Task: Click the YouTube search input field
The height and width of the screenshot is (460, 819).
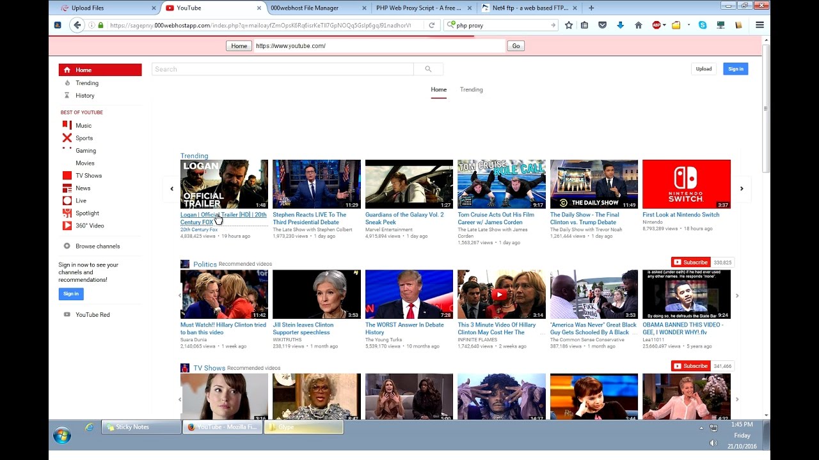Action: click(283, 69)
